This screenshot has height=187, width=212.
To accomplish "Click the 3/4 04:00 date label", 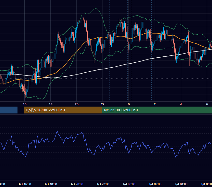I will coord(181,184).
